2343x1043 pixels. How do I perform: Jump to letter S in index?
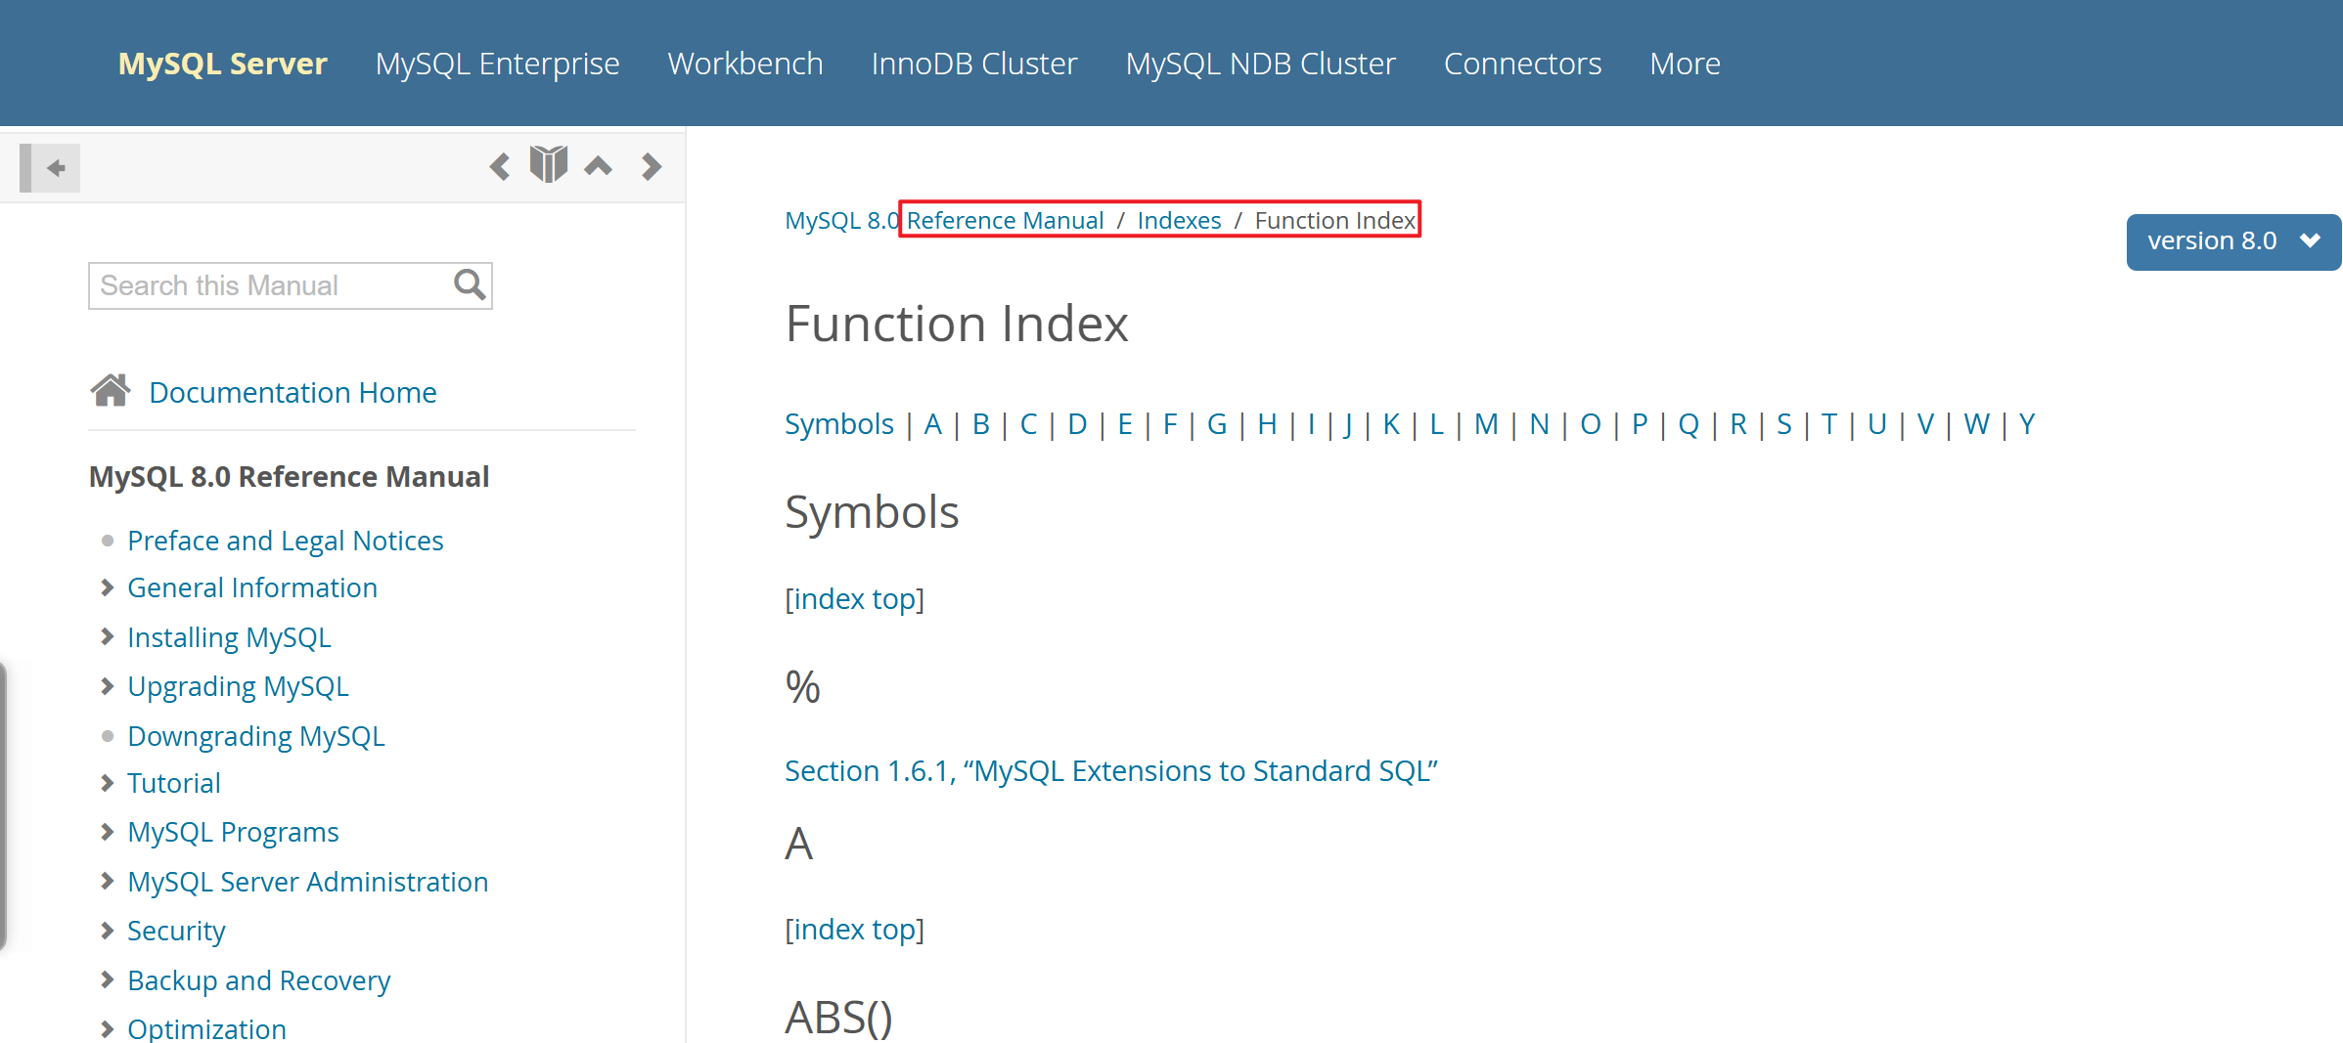[1784, 424]
